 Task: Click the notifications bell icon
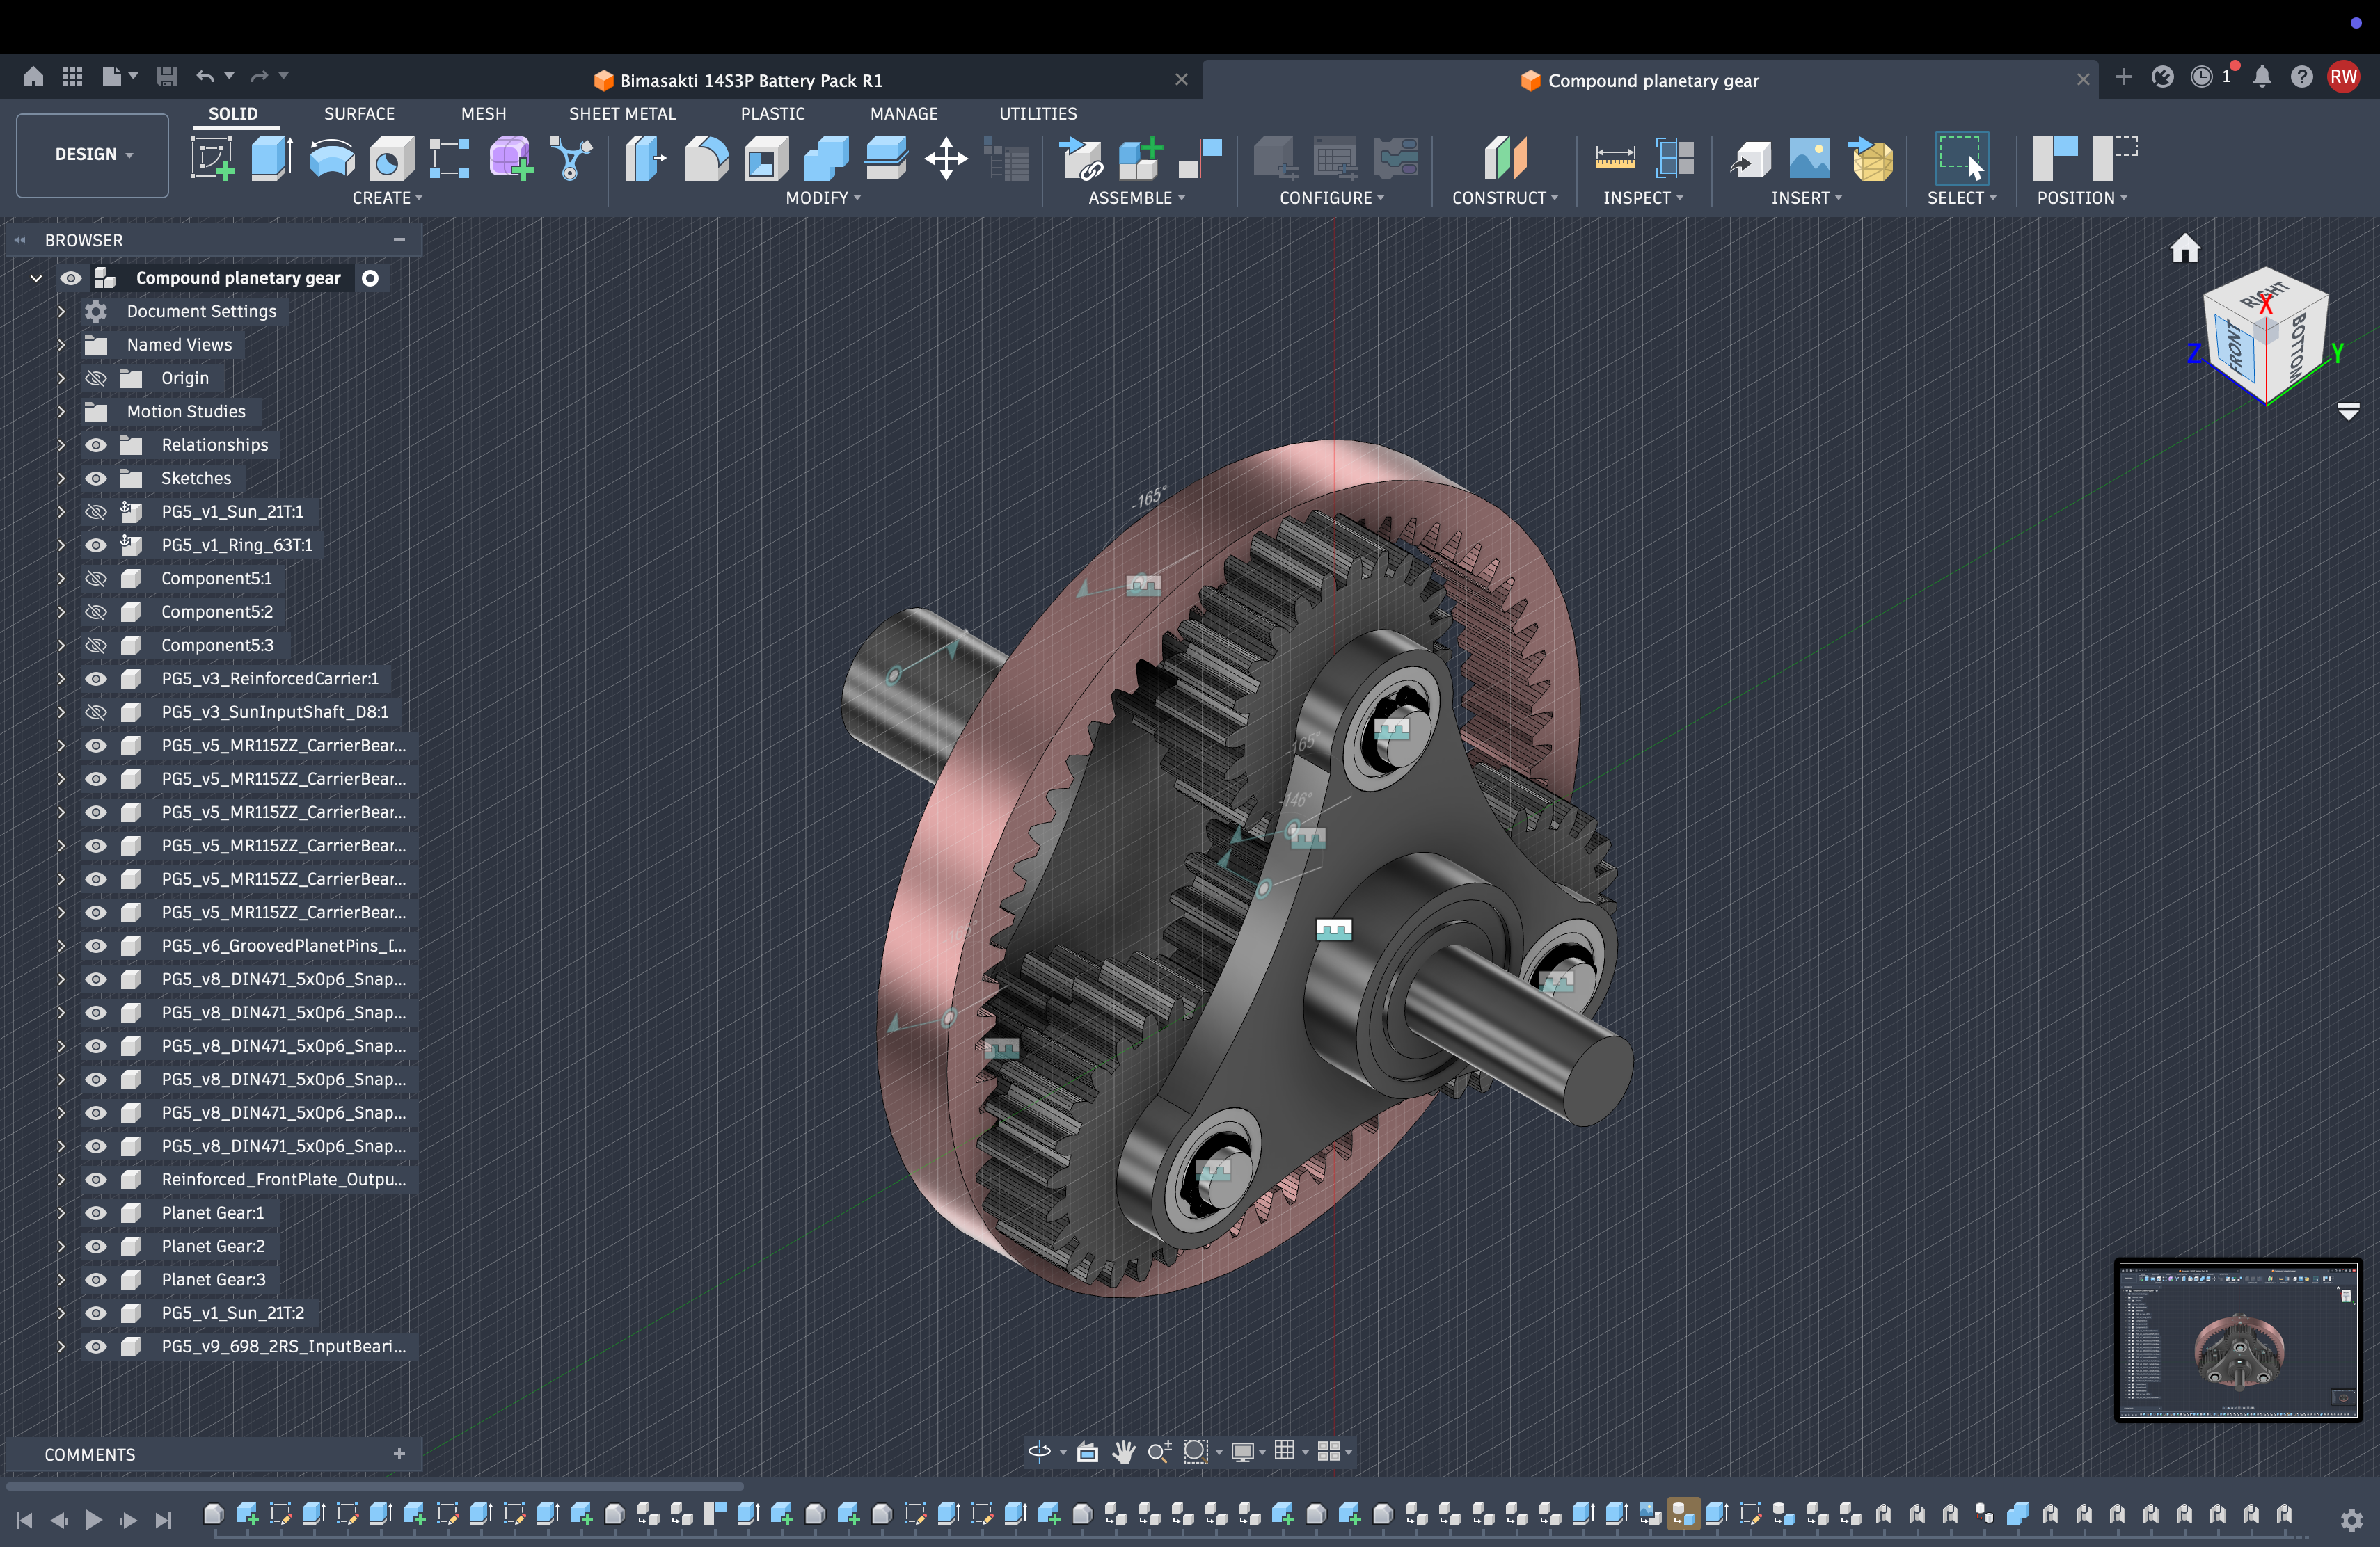click(x=2262, y=77)
